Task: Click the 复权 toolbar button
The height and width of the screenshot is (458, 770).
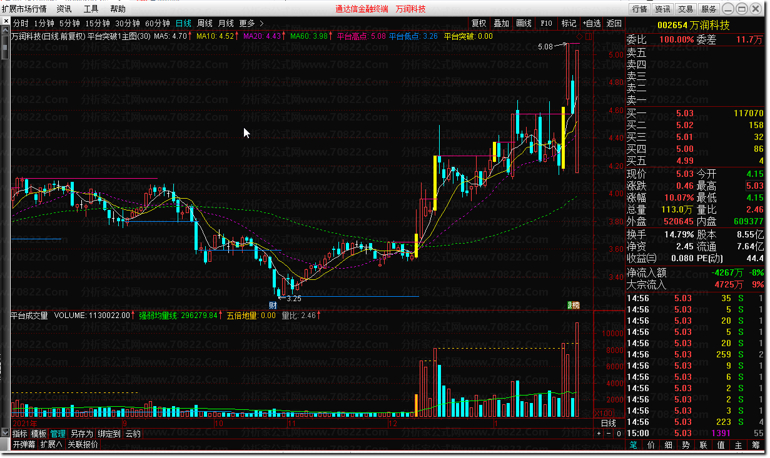Action: (479, 24)
